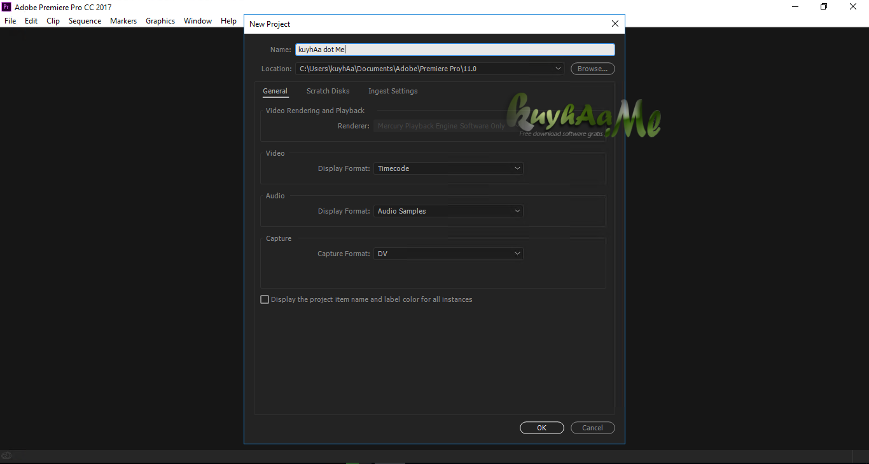
Task: Open the Graphics menu
Action: (160, 21)
